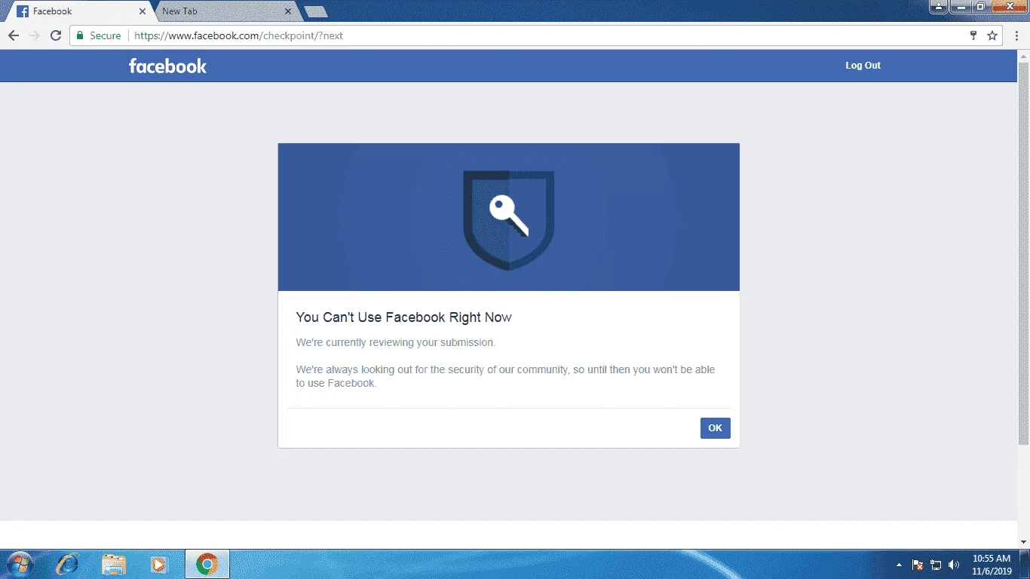The image size is (1030, 579).
Task: Click the text 'We're currently reviewing your submission.'
Action: (x=396, y=342)
